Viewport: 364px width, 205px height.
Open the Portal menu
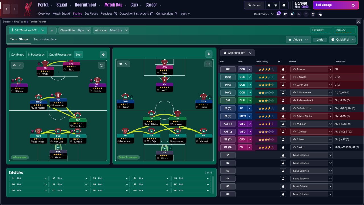[45, 5]
